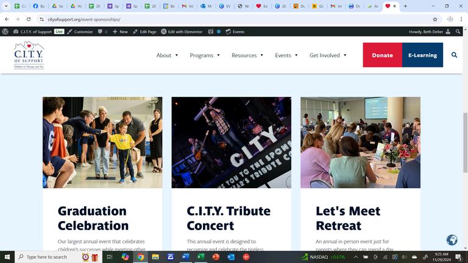Open the Chrome extensions icon
The width and height of the screenshot is (468, 263).
[x=450, y=19]
